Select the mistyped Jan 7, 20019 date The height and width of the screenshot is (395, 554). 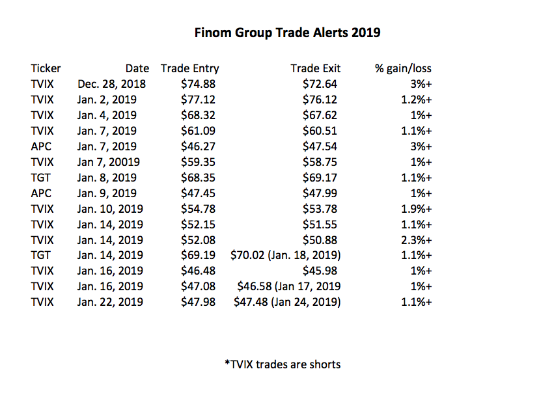pos(111,162)
